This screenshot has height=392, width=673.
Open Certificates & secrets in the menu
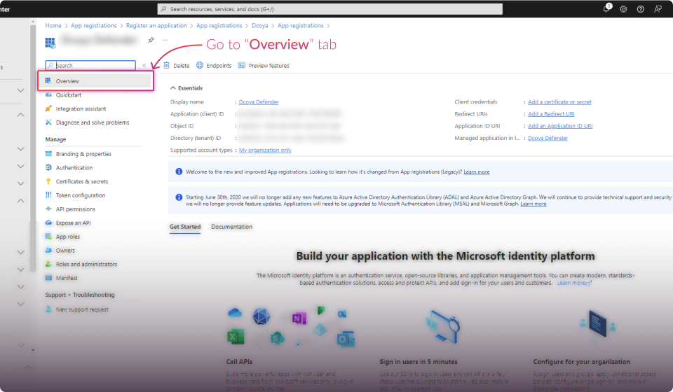82,181
